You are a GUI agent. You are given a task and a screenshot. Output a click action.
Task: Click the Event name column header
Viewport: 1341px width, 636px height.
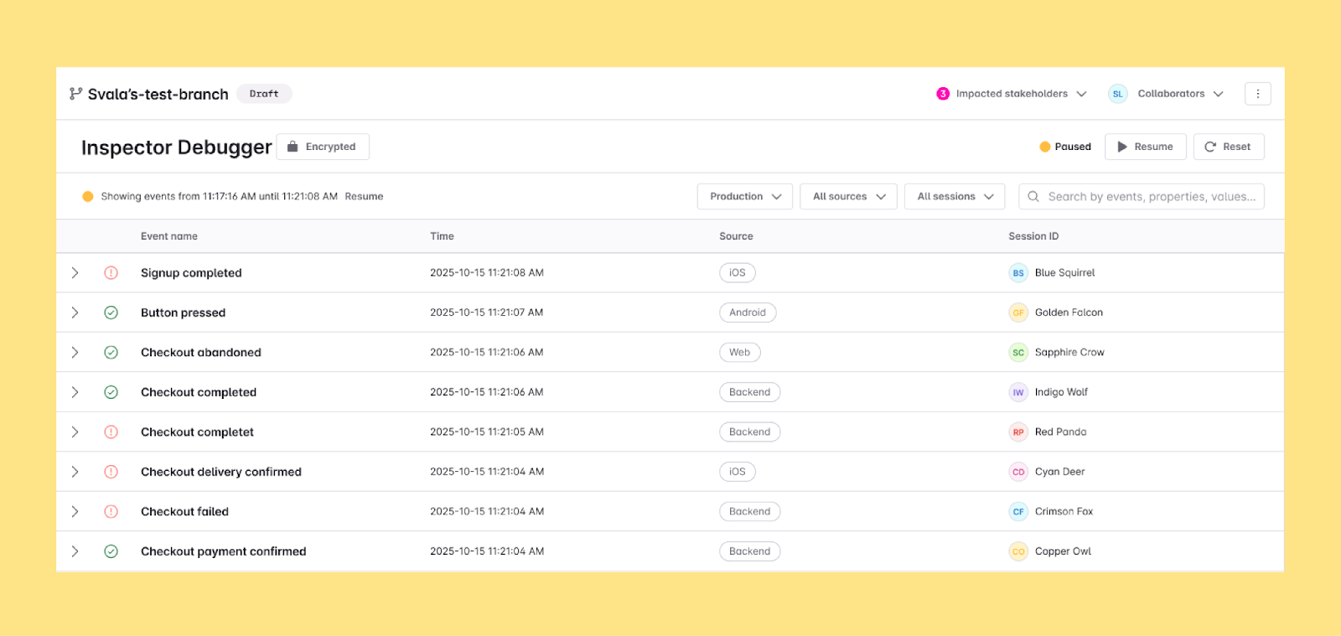pyautogui.click(x=169, y=236)
